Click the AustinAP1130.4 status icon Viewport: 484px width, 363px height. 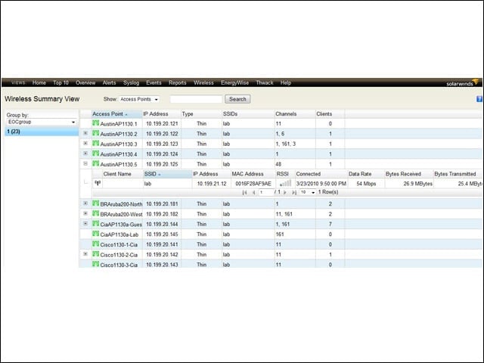[x=96, y=154]
